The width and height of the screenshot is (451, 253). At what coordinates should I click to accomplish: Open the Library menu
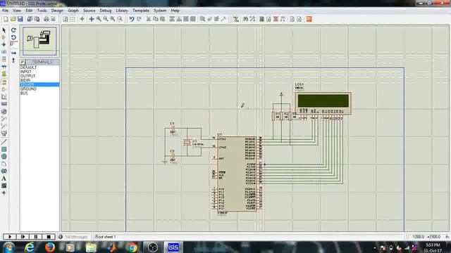(x=122, y=11)
